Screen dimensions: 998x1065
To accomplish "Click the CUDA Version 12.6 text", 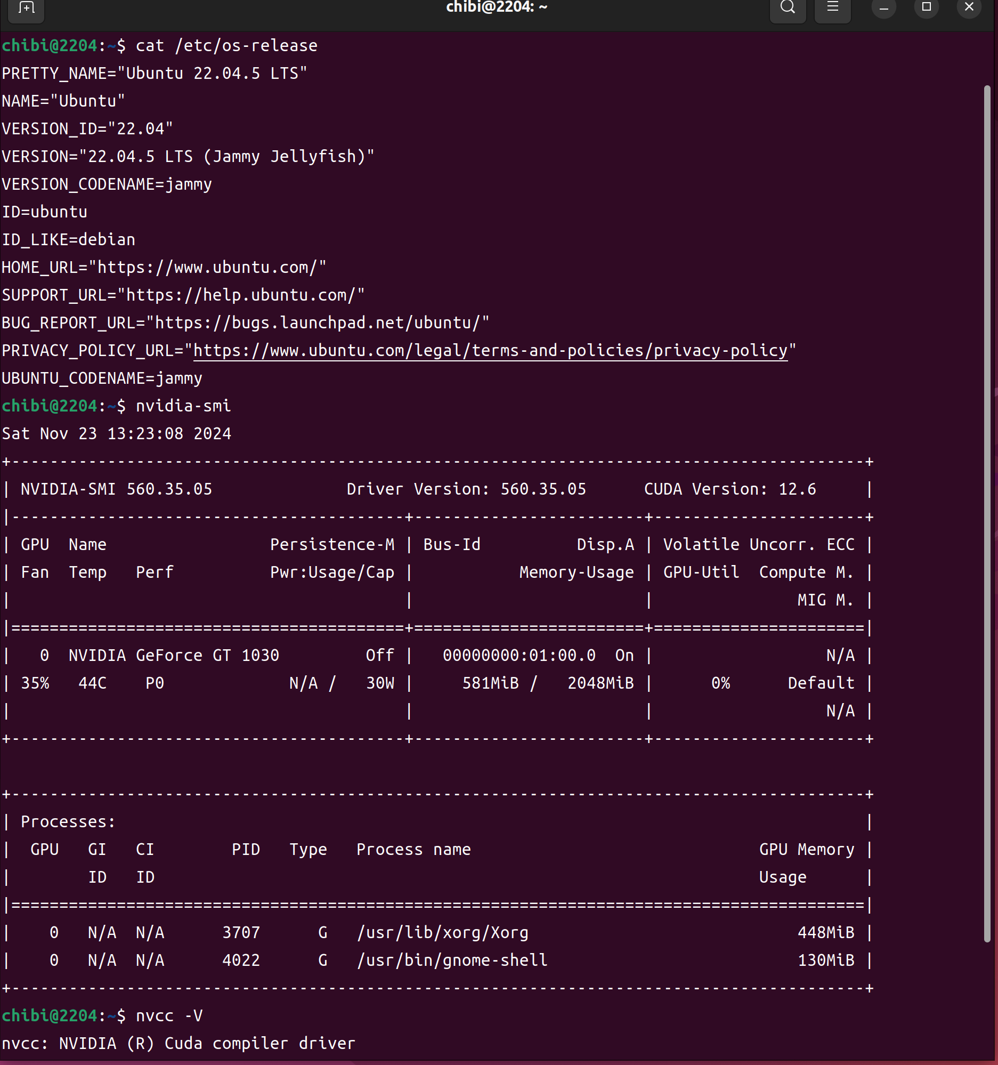I will [x=729, y=489].
